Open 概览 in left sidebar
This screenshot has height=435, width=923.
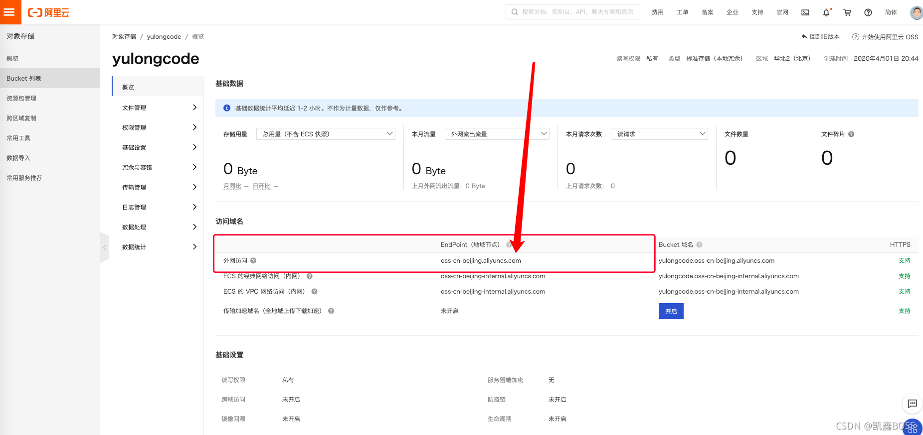click(x=50, y=58)
